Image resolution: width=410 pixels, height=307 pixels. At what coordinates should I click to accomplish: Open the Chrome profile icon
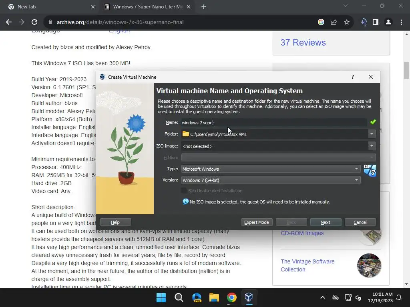[388, 22]
